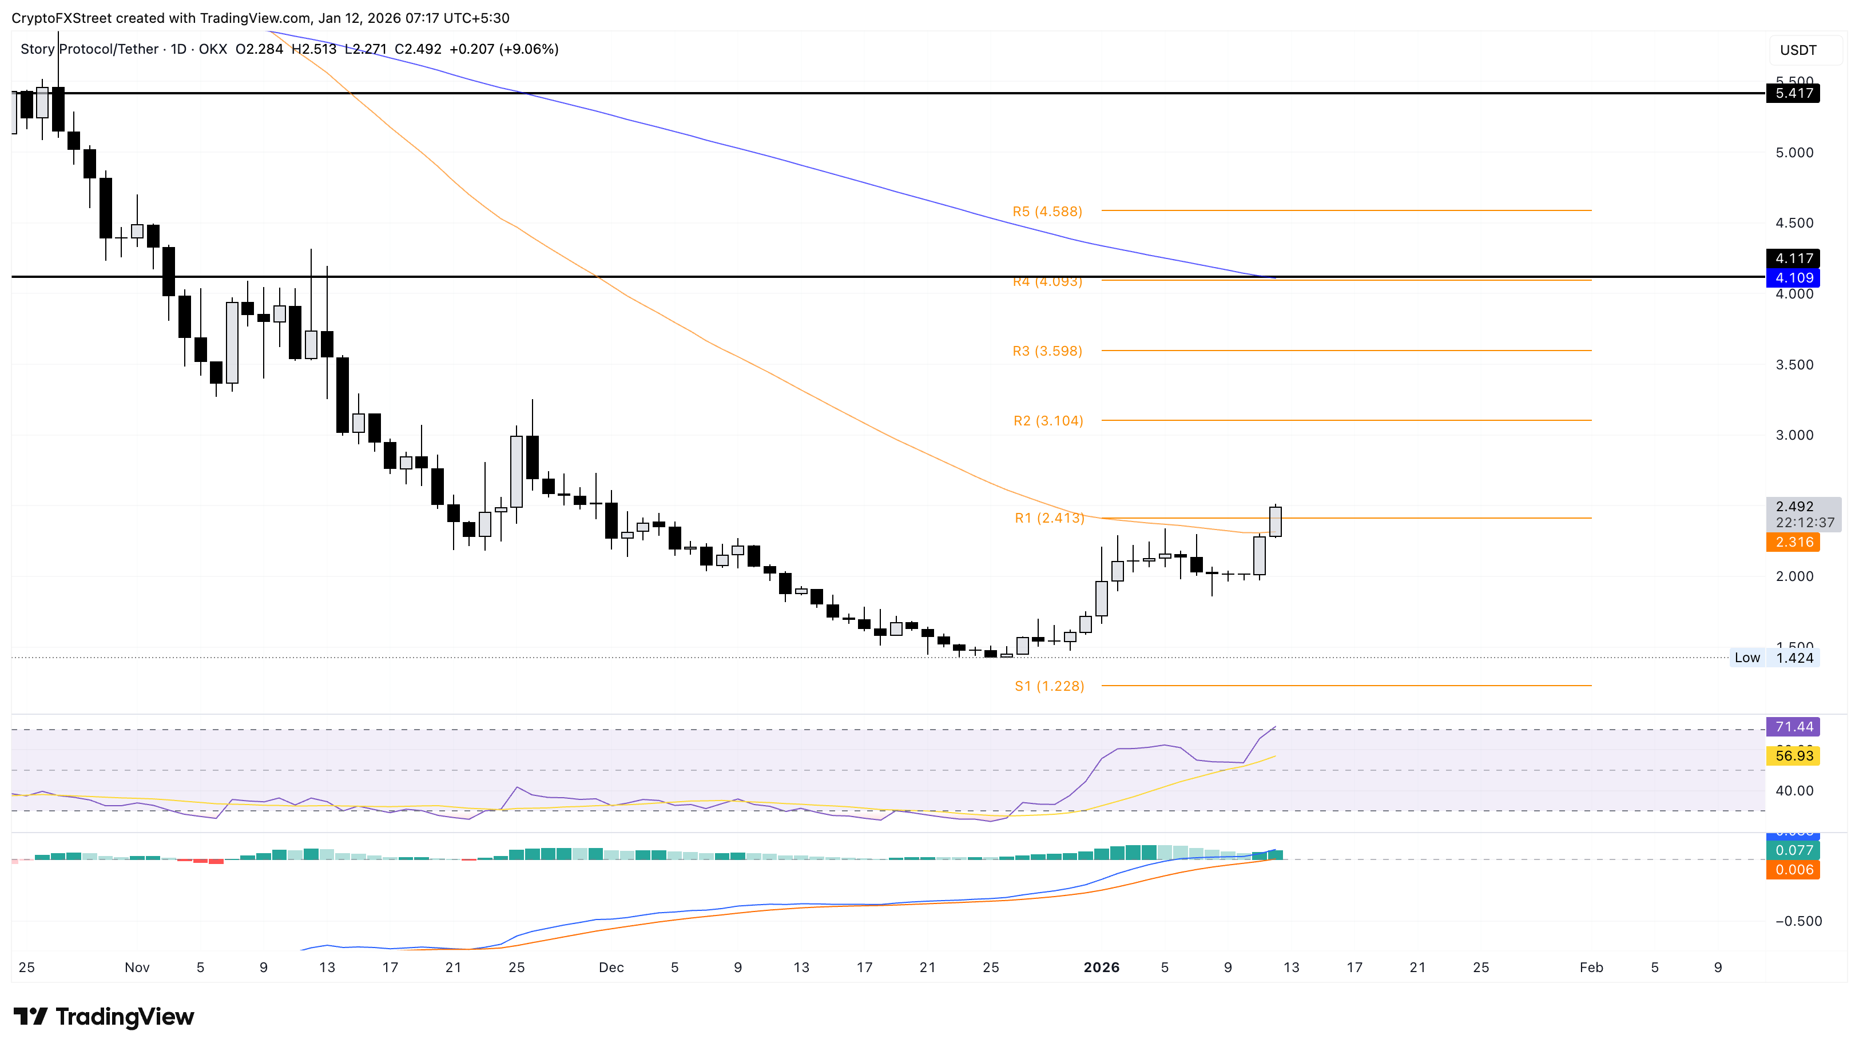Click the yellow RSI average 56.93 label

[1793, 756]
